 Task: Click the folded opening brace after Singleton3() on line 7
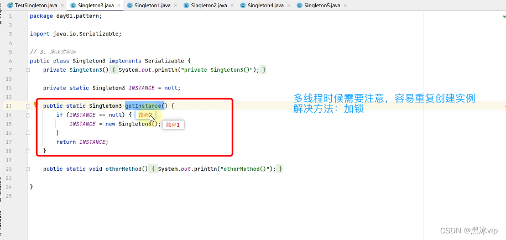(113, 70)
